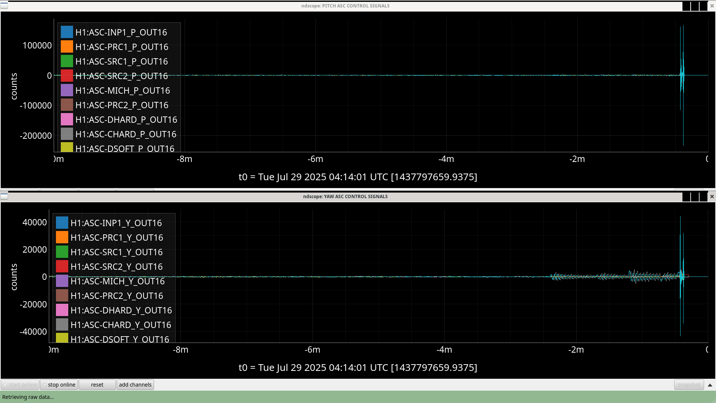Click the start online play button
716x403 pixels.
(x=20, y=385)
